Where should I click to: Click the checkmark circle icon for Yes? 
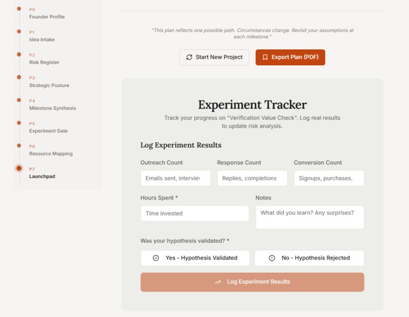[156, 258]
